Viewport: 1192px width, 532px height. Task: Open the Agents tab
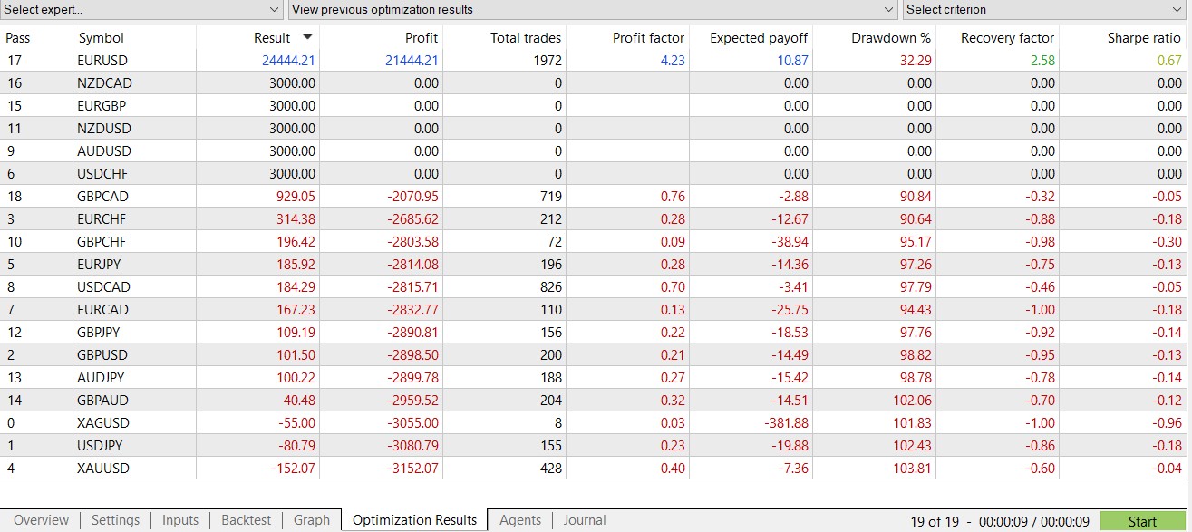(x=520, y=520)
